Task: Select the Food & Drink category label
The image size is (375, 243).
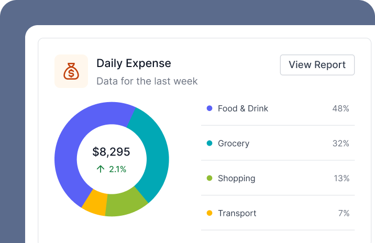Action: [243, 108]
